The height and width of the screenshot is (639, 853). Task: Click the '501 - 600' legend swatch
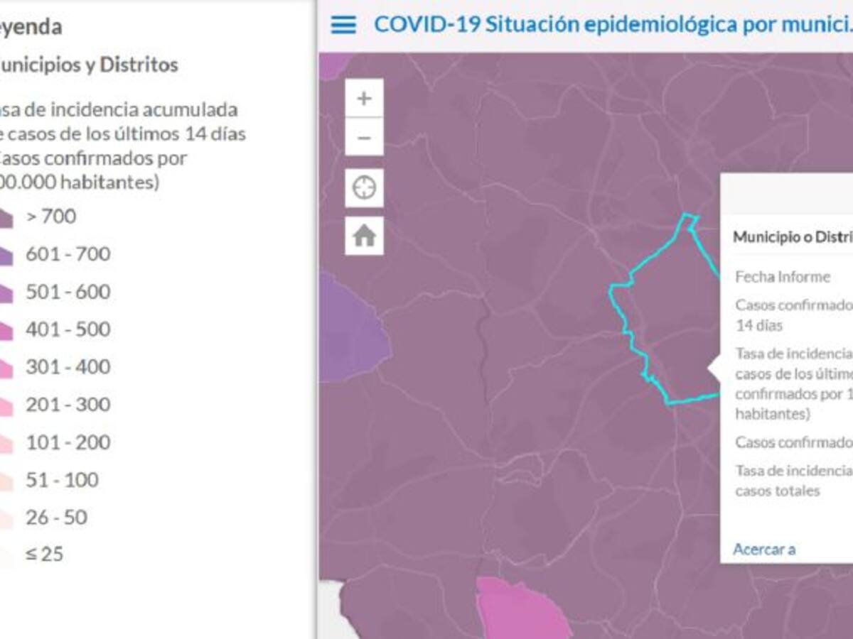[5, 293]
